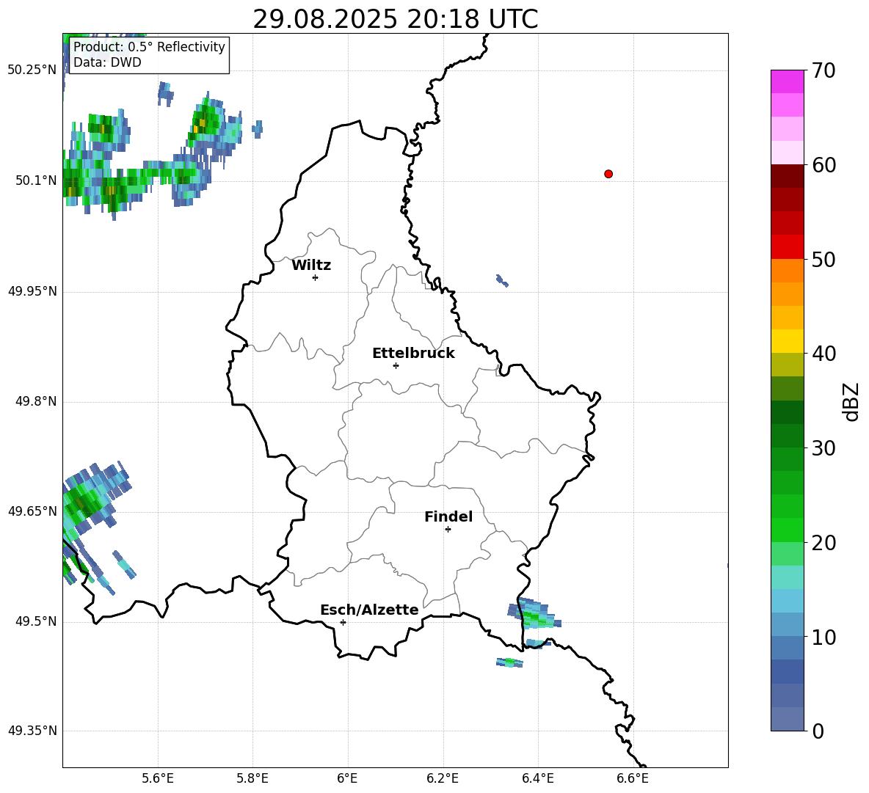Screen dimensions: 869x793
Task: Click the 49.8°N latitude label
Action: point(35,401)
